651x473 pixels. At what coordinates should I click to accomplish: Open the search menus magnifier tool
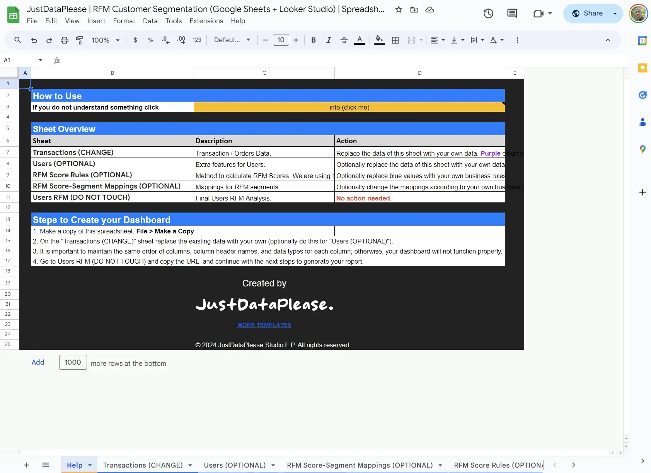[x=18, y=40]
